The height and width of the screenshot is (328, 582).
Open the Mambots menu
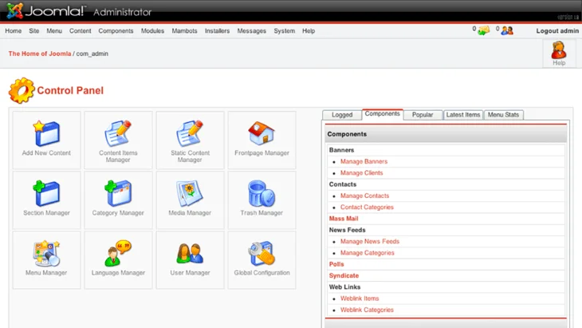[184, 31]
